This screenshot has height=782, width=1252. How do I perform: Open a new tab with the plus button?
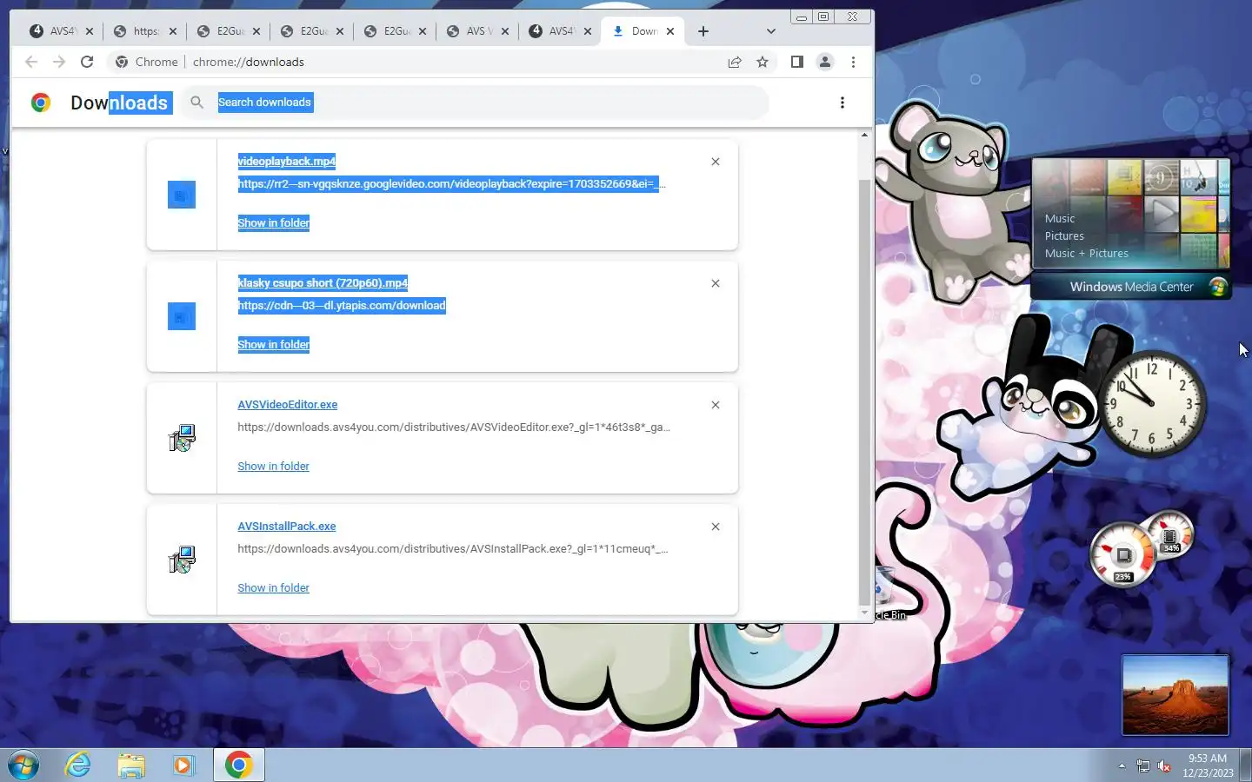click(703, 31)
